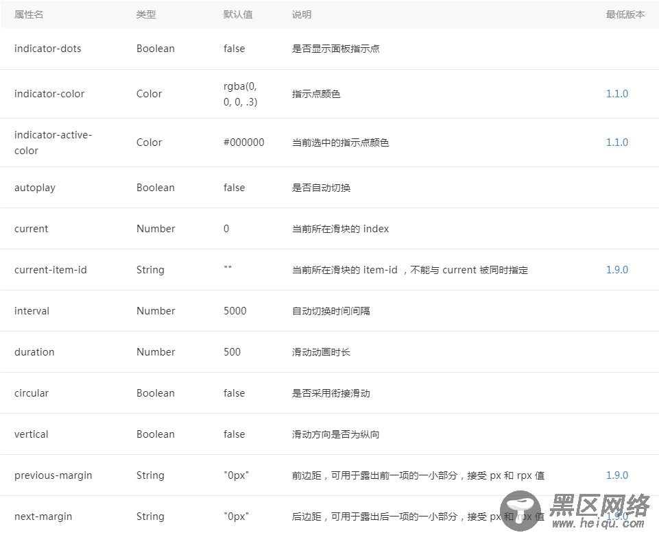Click description 当前所在滑块的 index
659x535 pixels.
[x=340, y=229]
